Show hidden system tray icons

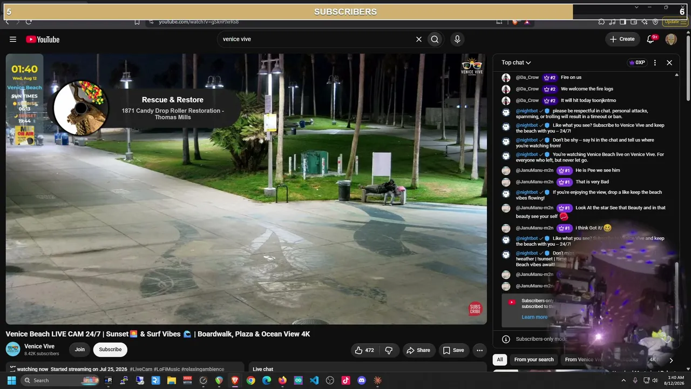click(624, 380)
